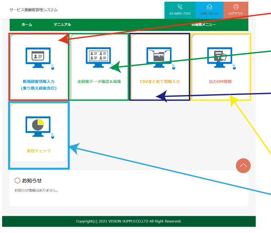This screenshot has height=233, width=271.
Task: Click the Copyright 2021 VISION SUPPLY footer text
Action: [129, 221]
